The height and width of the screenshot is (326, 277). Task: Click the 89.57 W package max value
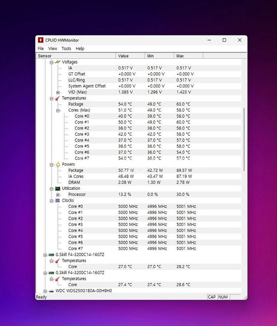coord(184,171)
